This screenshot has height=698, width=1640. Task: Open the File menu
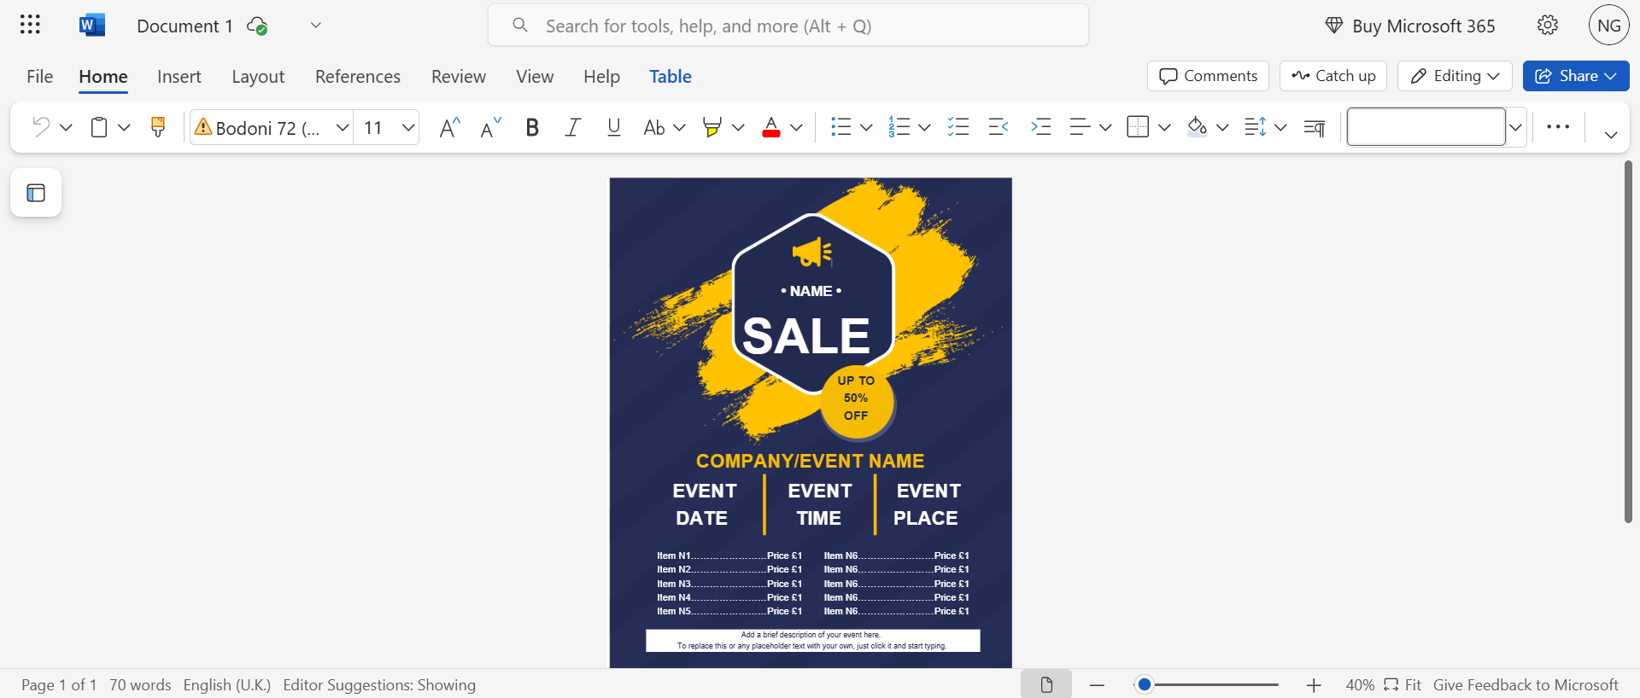point(40,77)
